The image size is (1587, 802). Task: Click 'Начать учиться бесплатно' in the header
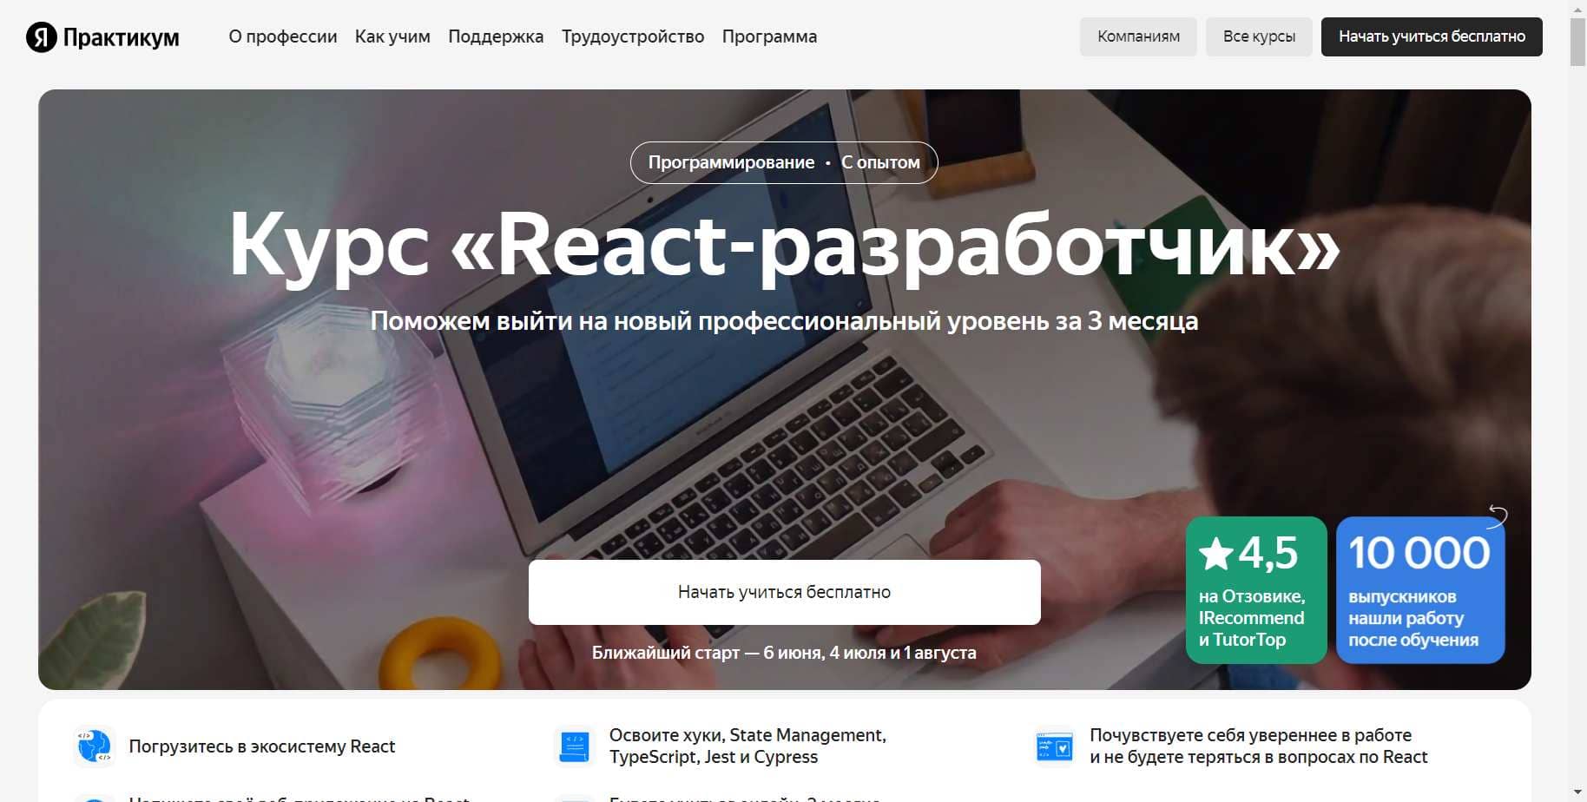click(1432, 36)
